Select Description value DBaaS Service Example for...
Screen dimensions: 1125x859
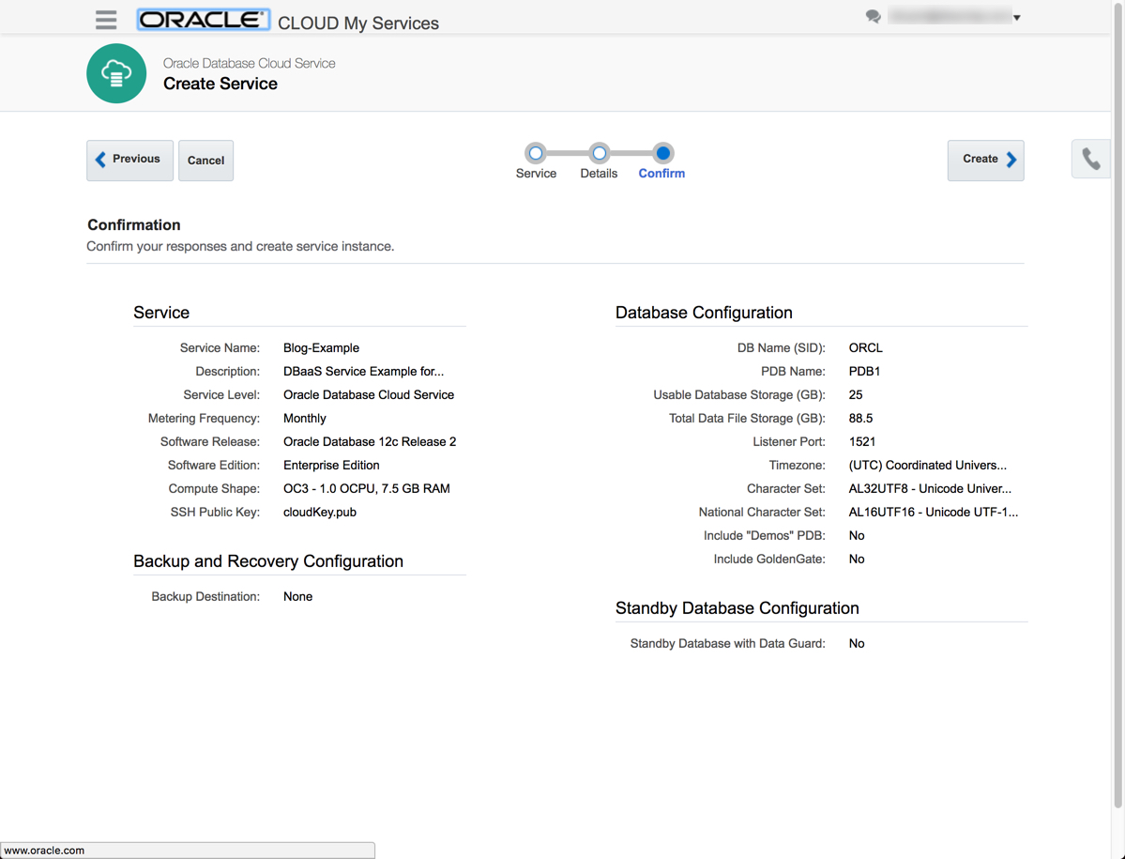[364, 372]
